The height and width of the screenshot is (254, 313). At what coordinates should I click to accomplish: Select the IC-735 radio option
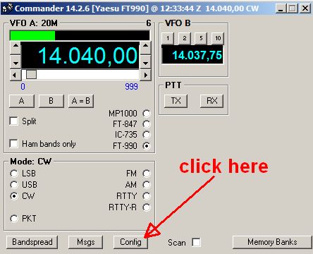pyautogui.click(x=147, y=135)
